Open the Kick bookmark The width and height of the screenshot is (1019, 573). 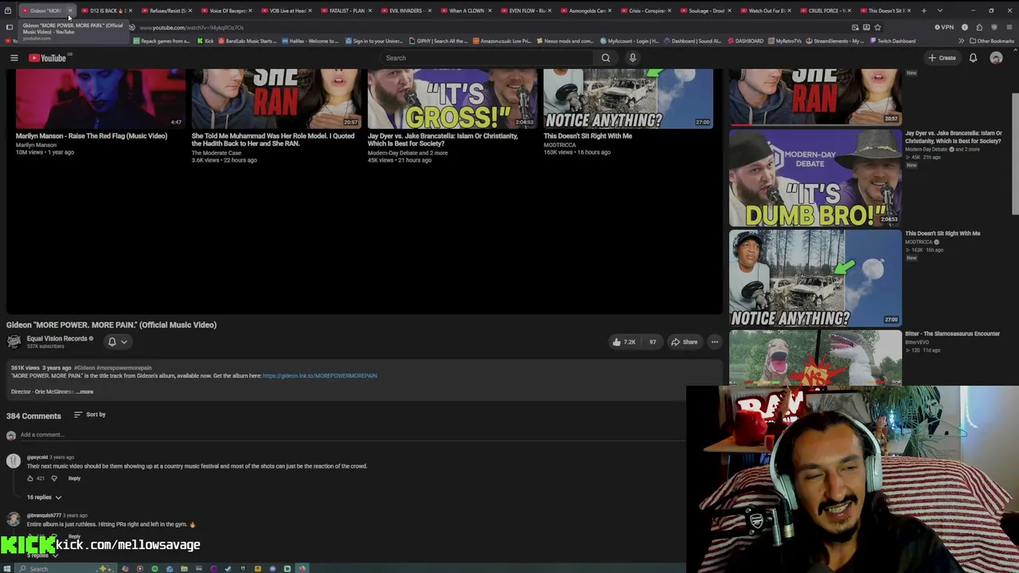(x=205, y=41)
